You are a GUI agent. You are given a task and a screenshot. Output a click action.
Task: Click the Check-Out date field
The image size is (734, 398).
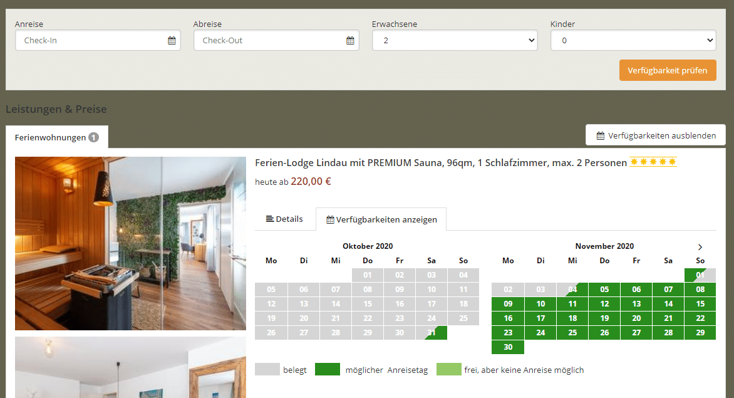pos(276,40)
